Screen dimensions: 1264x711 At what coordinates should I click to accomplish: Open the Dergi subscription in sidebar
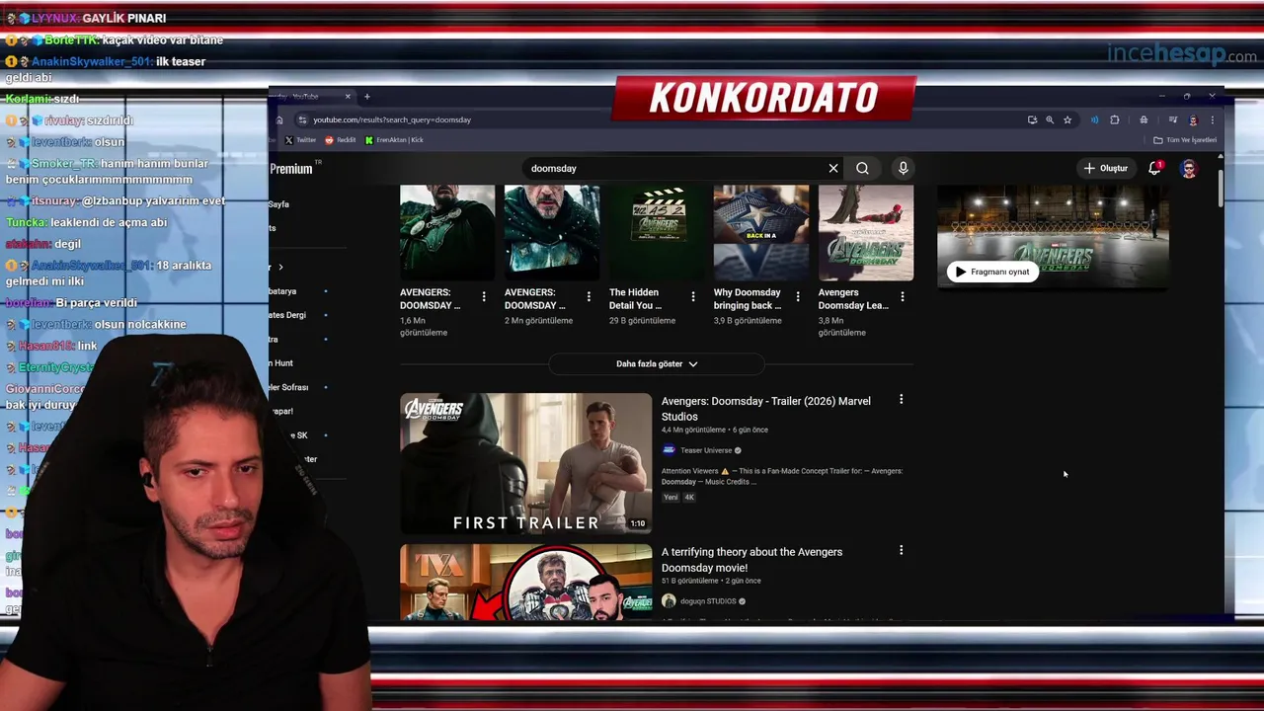(287, 315)
